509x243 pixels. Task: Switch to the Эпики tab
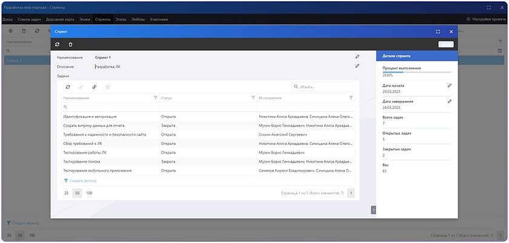(x=85, y=19)
